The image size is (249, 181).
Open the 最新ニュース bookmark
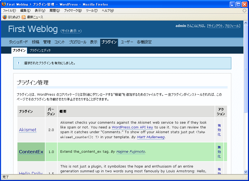coord(35,17)
